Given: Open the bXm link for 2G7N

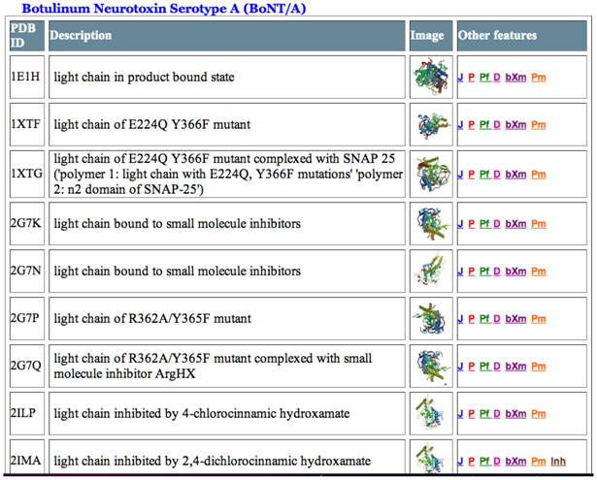Looking at the screenshot, I should coord(516,272).
